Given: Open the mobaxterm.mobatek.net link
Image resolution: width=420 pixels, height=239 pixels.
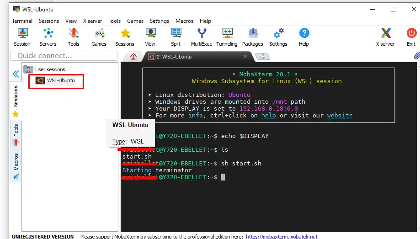Looking at the screenshot, I should coord(282,236).
